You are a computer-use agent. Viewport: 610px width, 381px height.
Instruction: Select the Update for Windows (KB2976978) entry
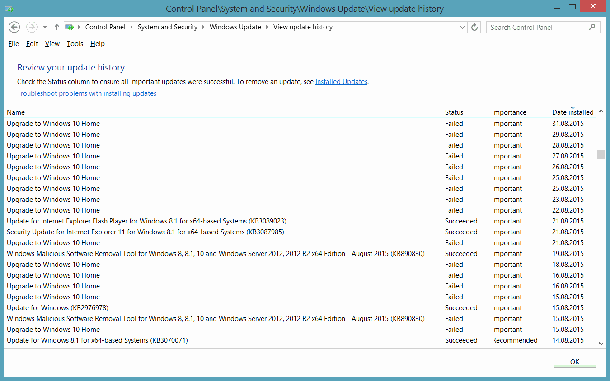pos(57,308)
